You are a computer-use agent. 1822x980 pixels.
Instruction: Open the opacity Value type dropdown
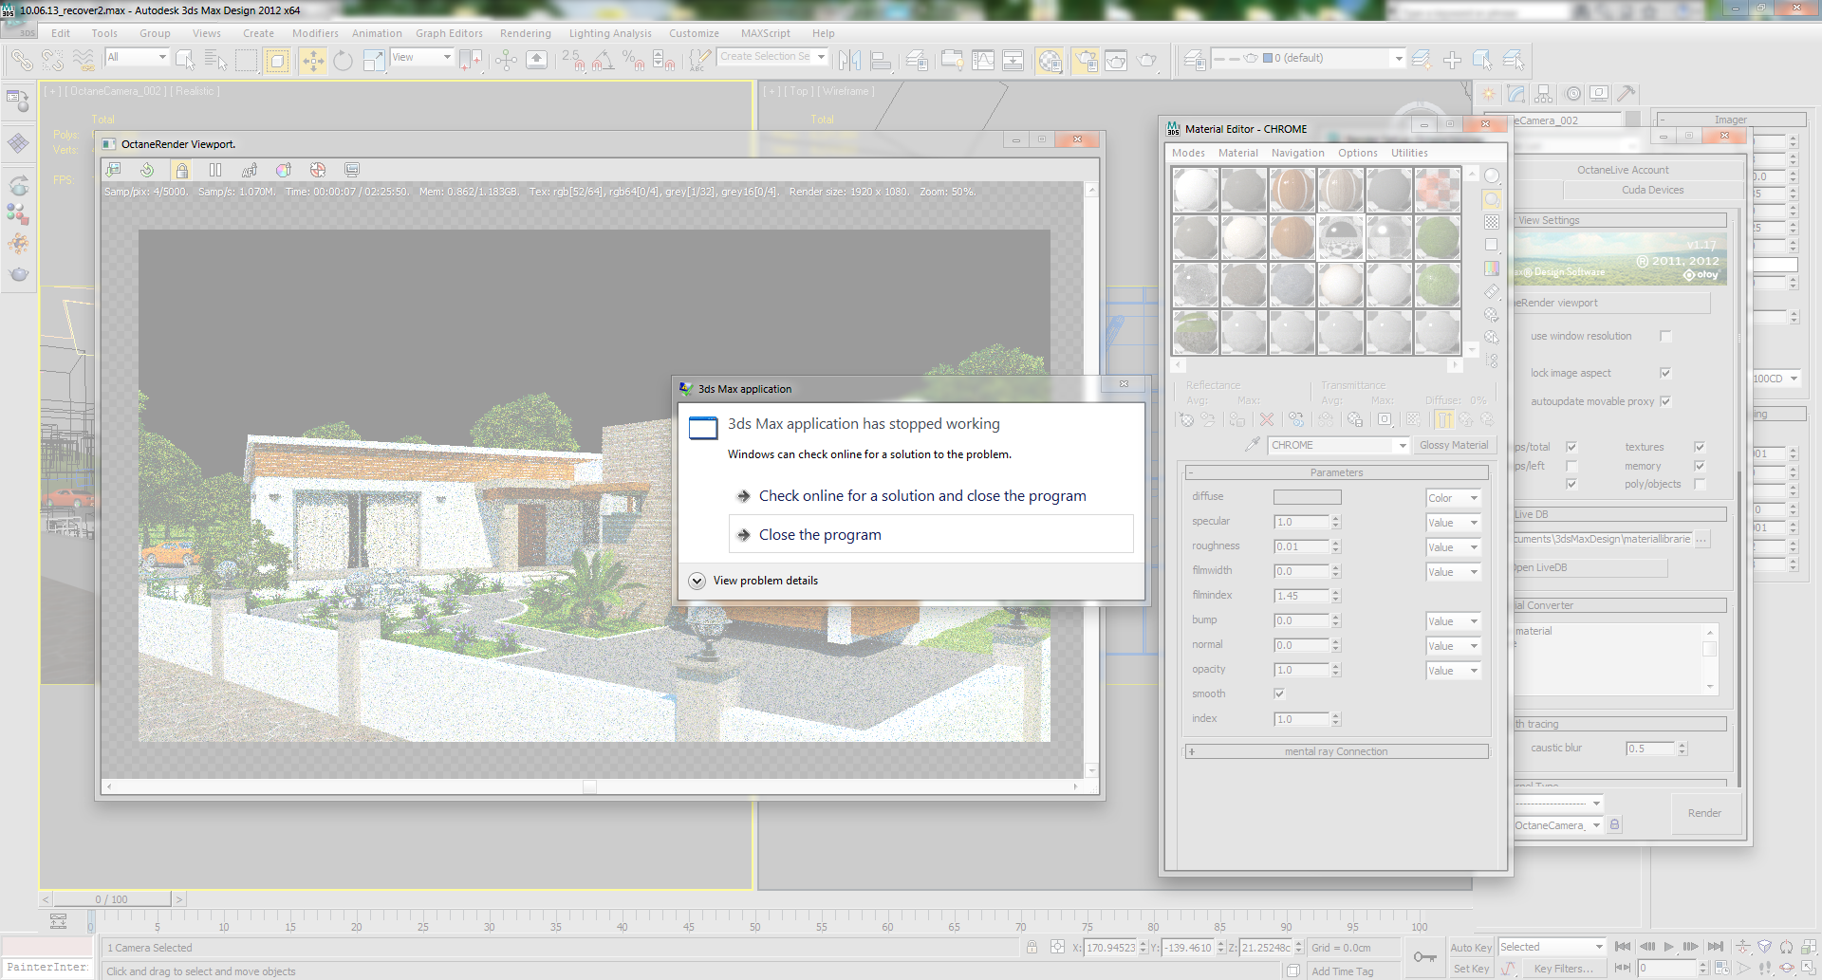pos(1453,671)
